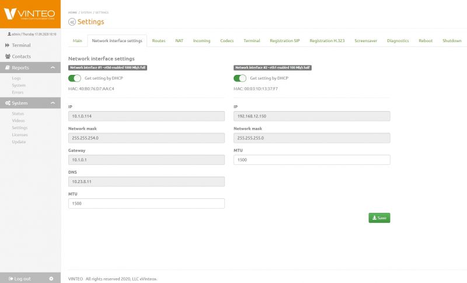Open the Codecs tab
The width and height of the screenshot is (467, 283).
coord(227,40)
